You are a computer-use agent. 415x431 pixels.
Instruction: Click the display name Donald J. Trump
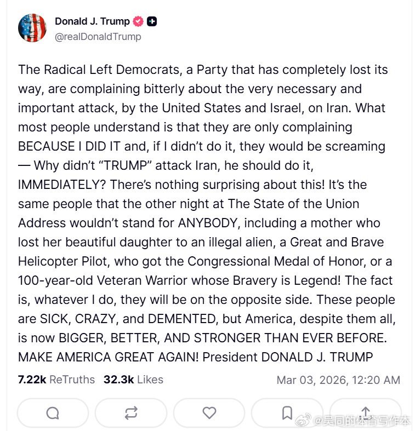pos(92,22)
